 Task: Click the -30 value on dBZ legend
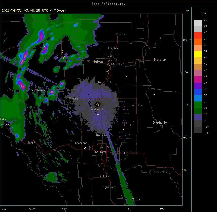[x=206, y=133]
